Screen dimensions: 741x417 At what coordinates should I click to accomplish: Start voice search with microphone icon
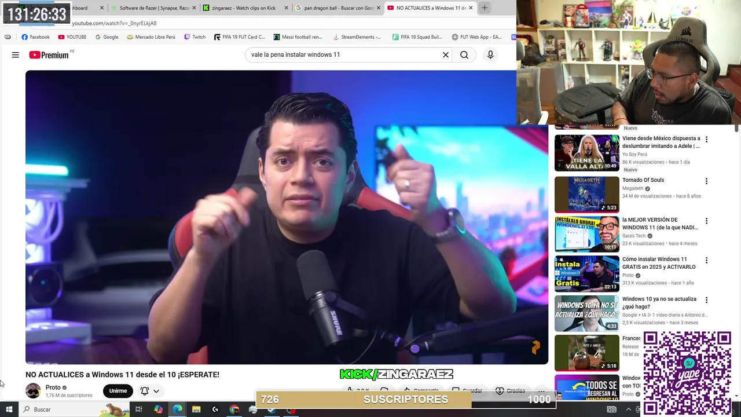point(490,55)
